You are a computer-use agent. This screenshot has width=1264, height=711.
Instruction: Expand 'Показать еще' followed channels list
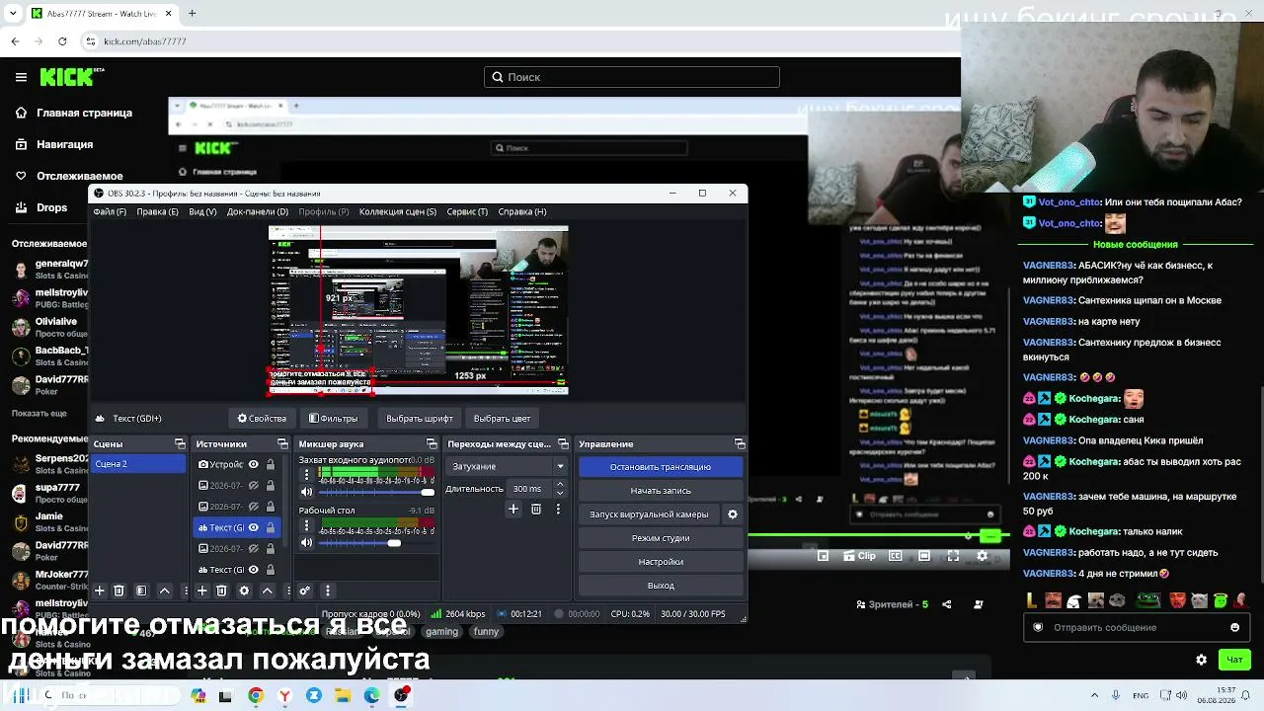pos(39,413)
